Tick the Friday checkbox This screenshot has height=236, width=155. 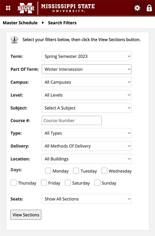point(44,183)
